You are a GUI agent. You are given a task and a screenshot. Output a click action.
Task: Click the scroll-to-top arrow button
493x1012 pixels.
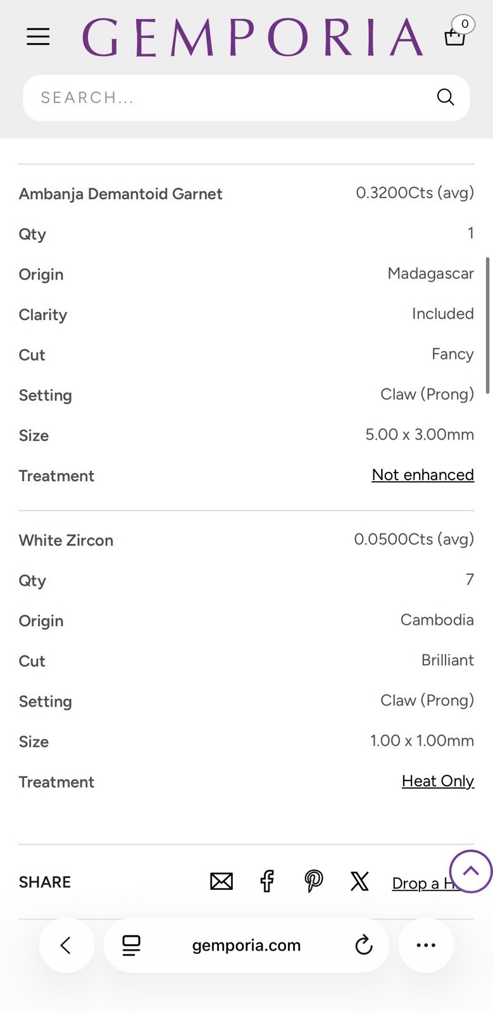(471, 872)
